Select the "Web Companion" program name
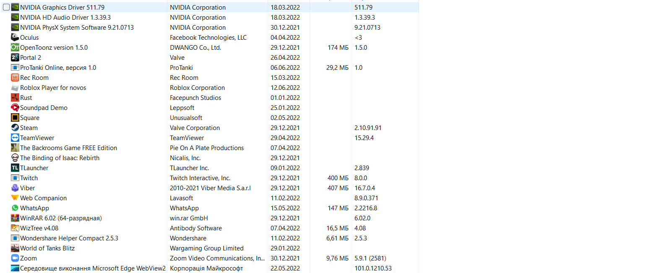Image resolution: width=667 pixels, height=273 pixels. click(44, 198)
